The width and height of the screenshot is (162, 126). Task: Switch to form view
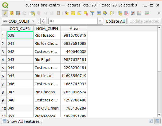[151, 121]
